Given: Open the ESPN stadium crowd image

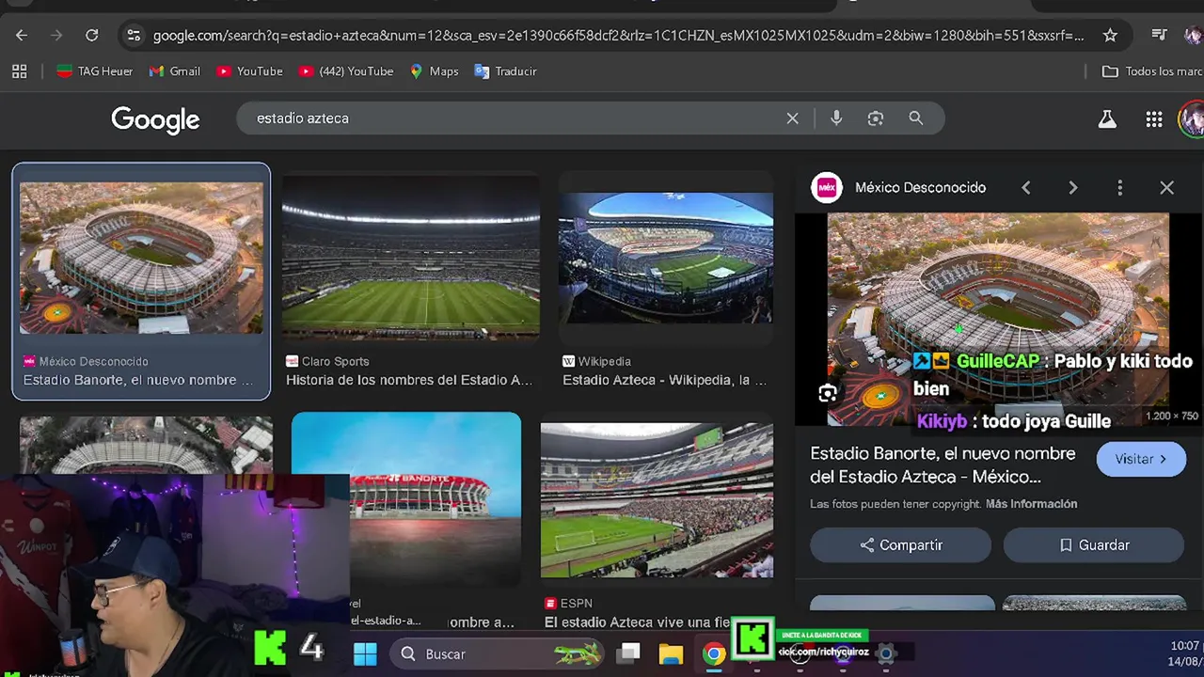Looking at the screenshot, I should pyautogui.click(x=657, y=500).
